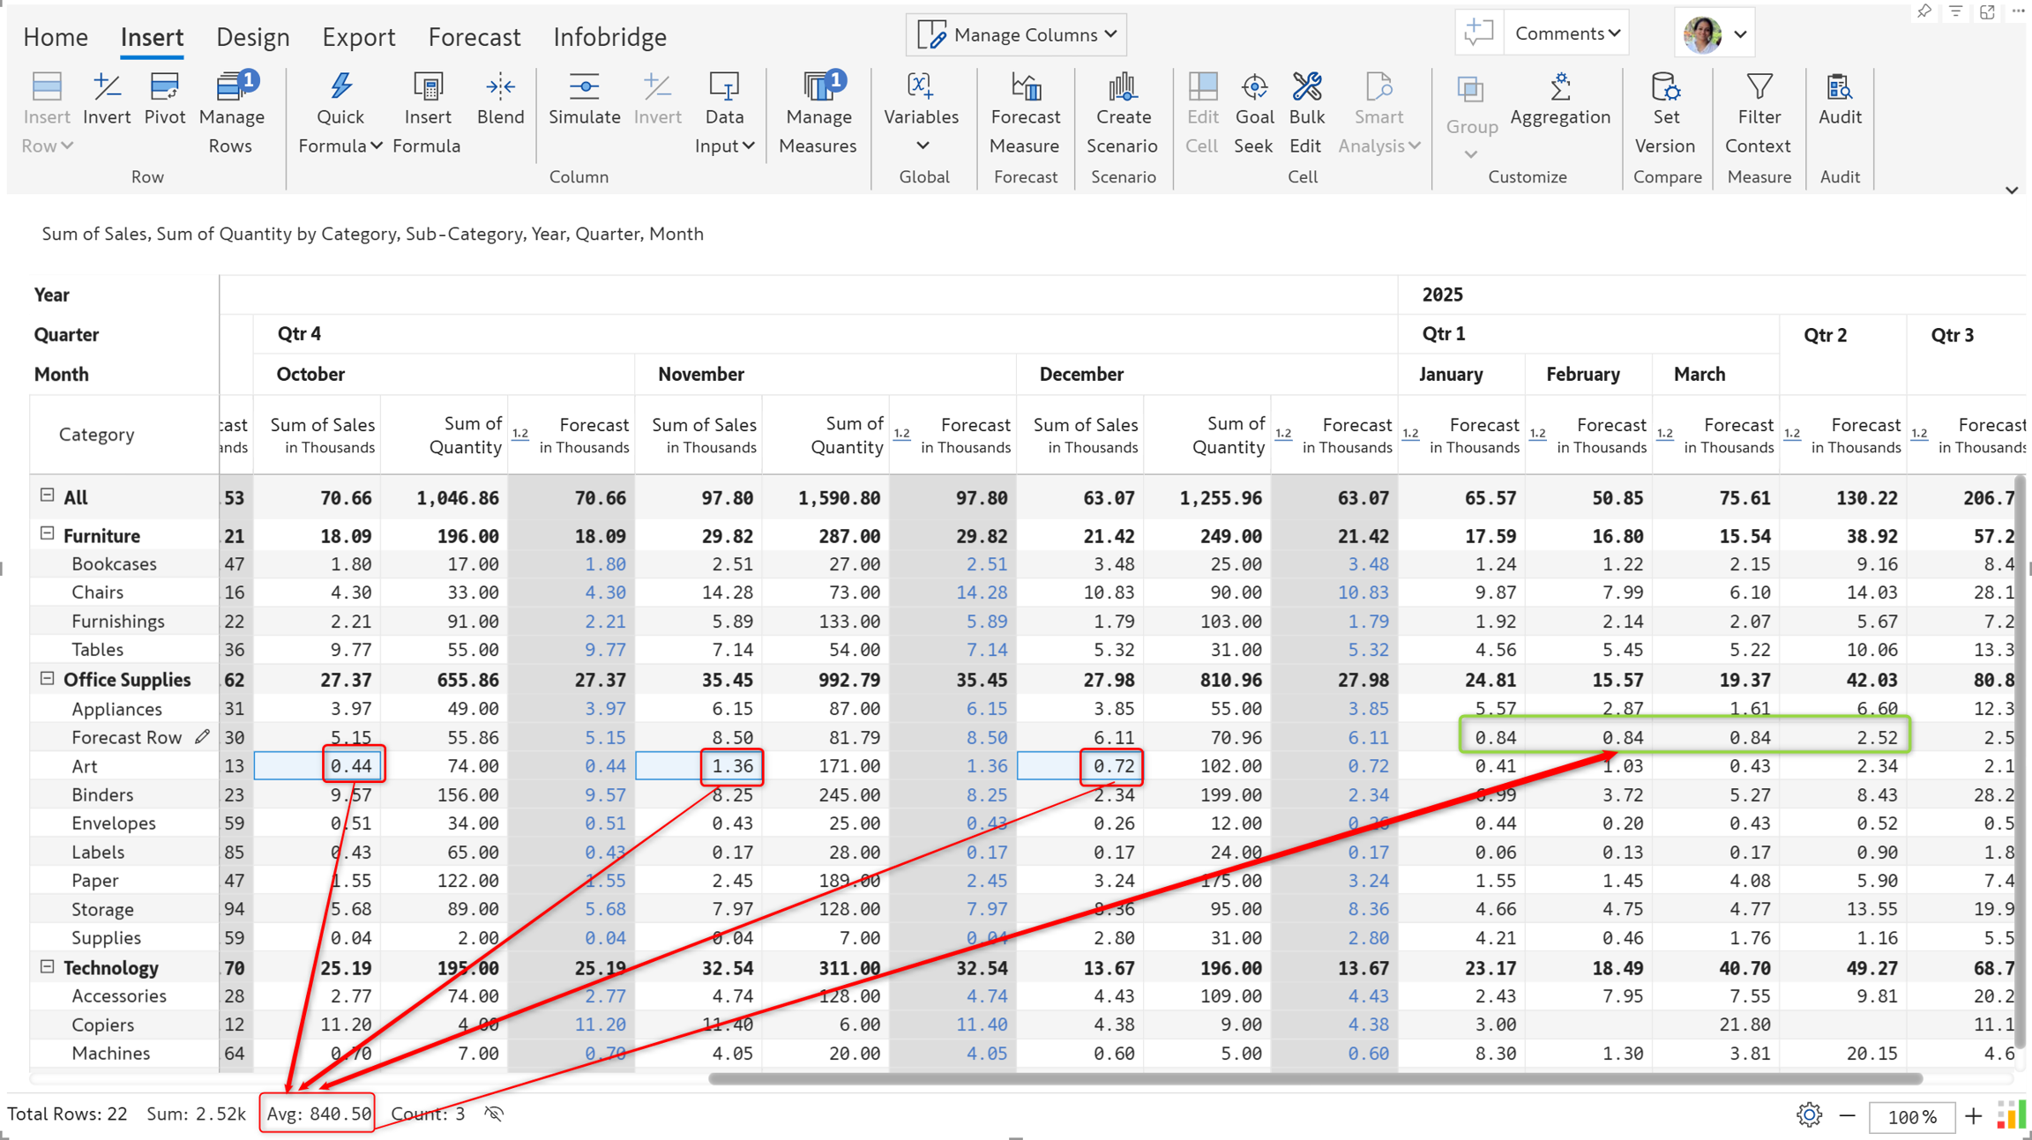This screenshot has height=1140, width=2032.
Task: Open the Create Scenario tool
Action: [x=1122, y=114]
